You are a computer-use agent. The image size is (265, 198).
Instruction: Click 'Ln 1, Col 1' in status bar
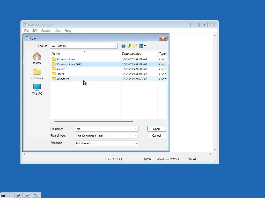[115, 159]
